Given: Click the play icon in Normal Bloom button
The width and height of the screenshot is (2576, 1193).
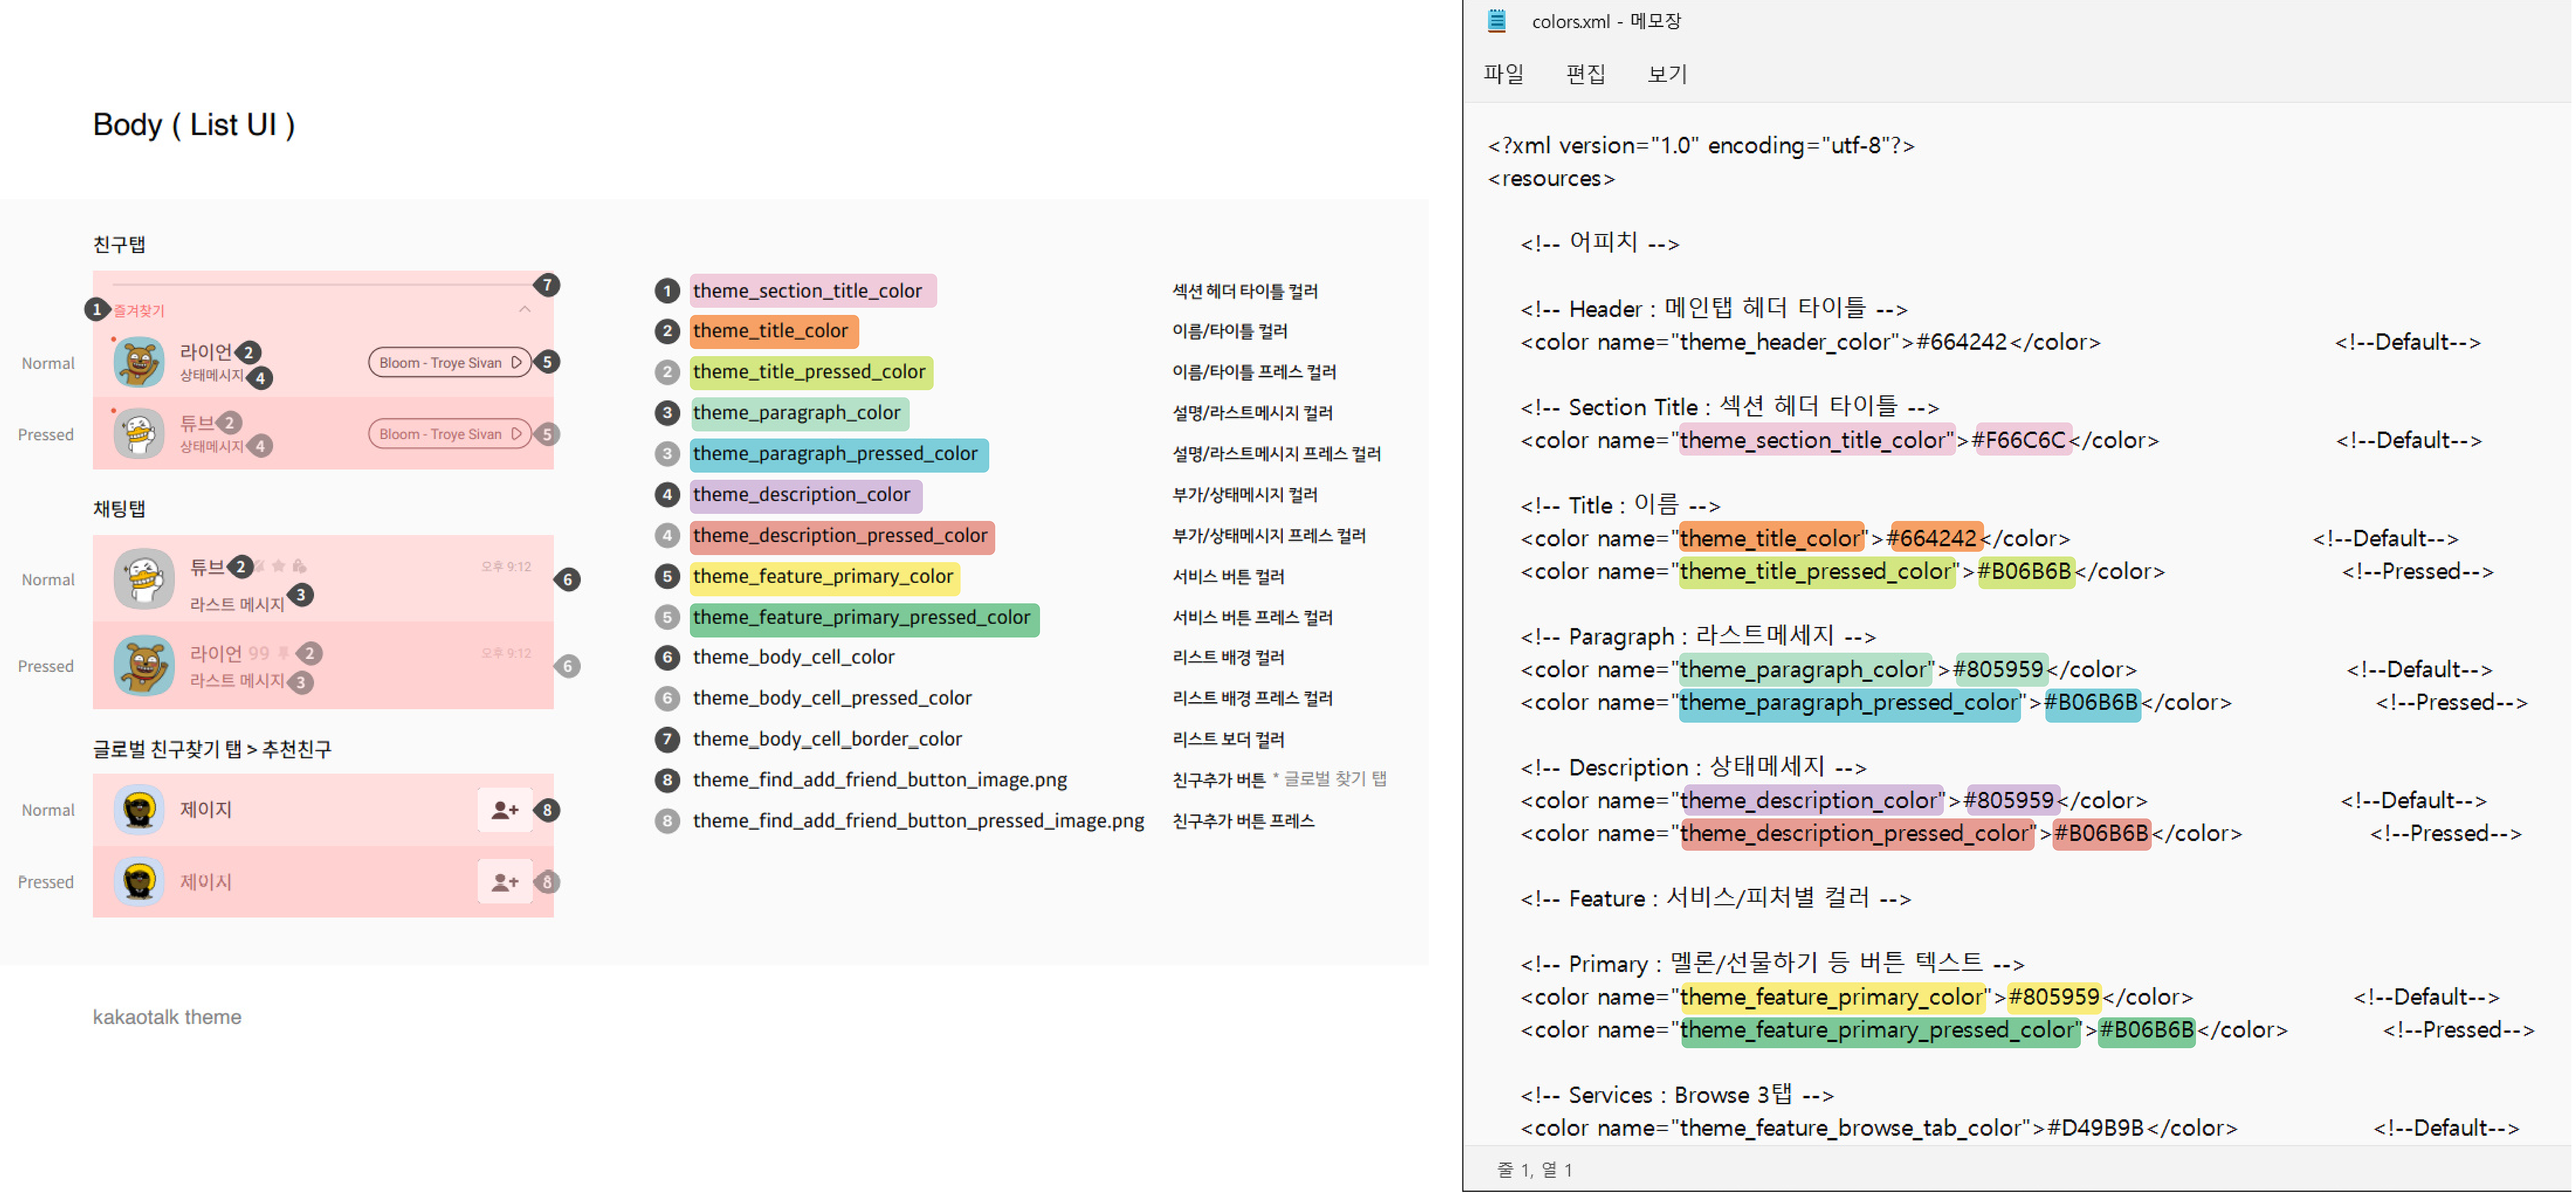Looking at the screenshot, I should [x=517, y=362].
